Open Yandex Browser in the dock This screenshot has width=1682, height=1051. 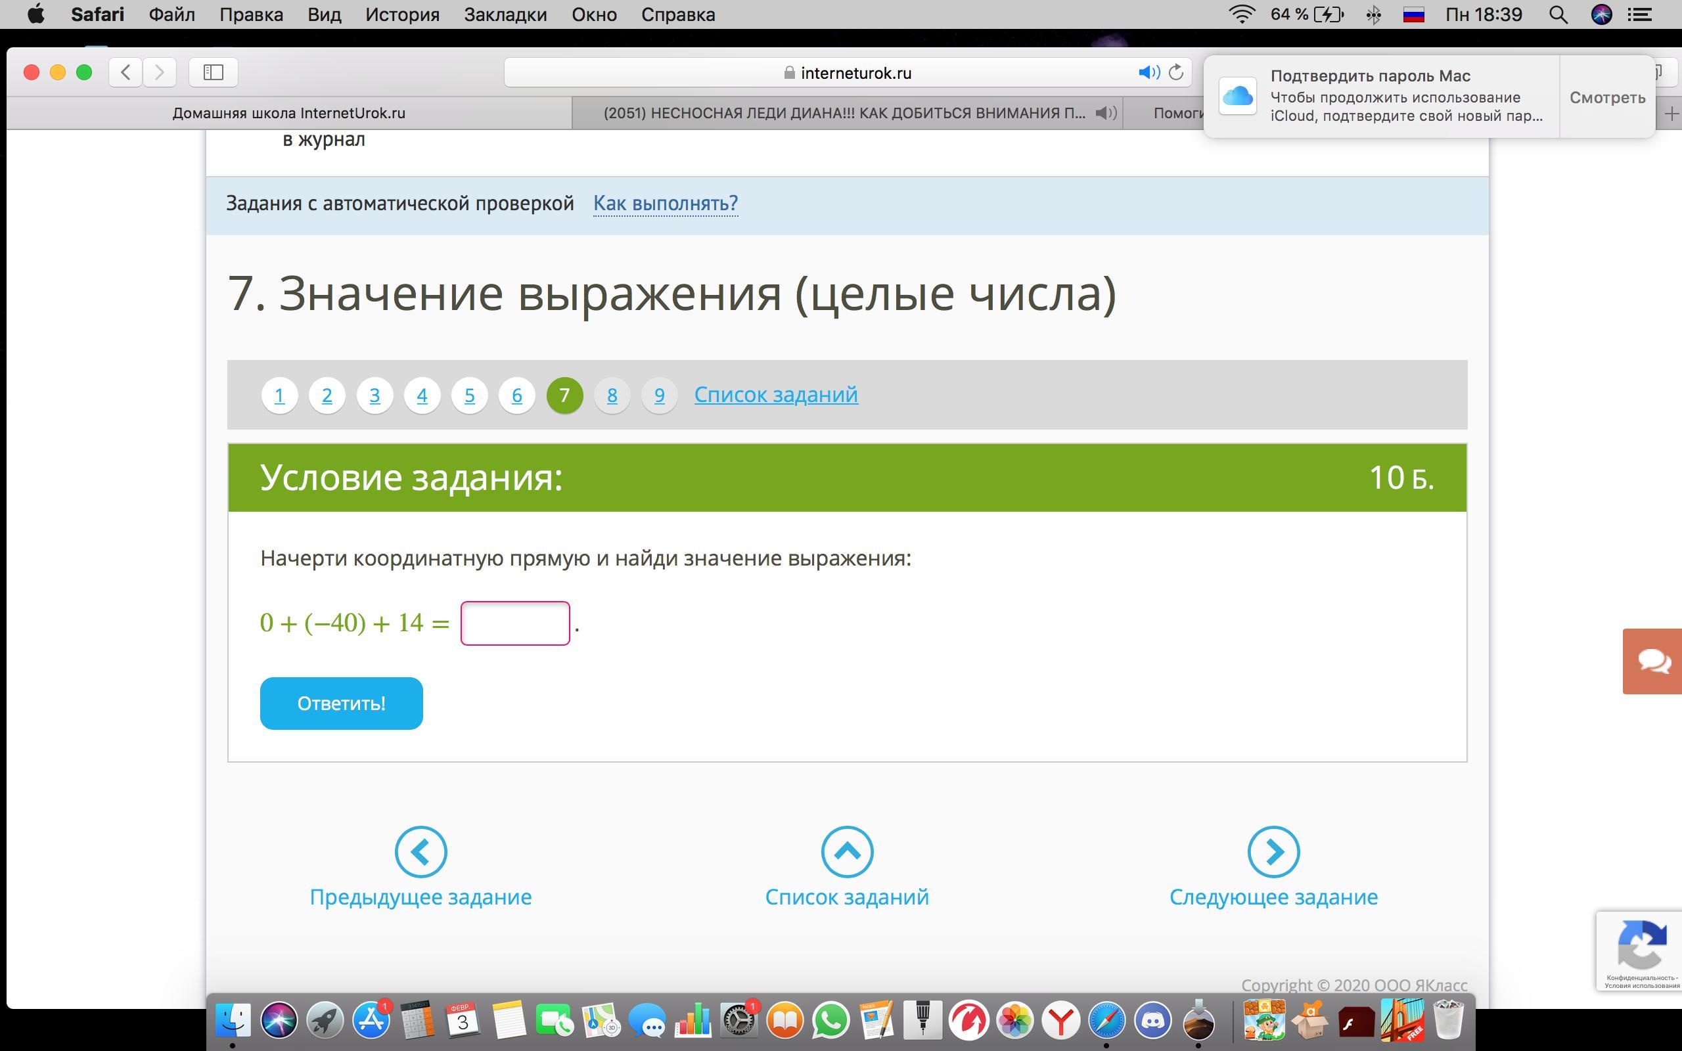pyautogui.click(x=1060, y=1019)
